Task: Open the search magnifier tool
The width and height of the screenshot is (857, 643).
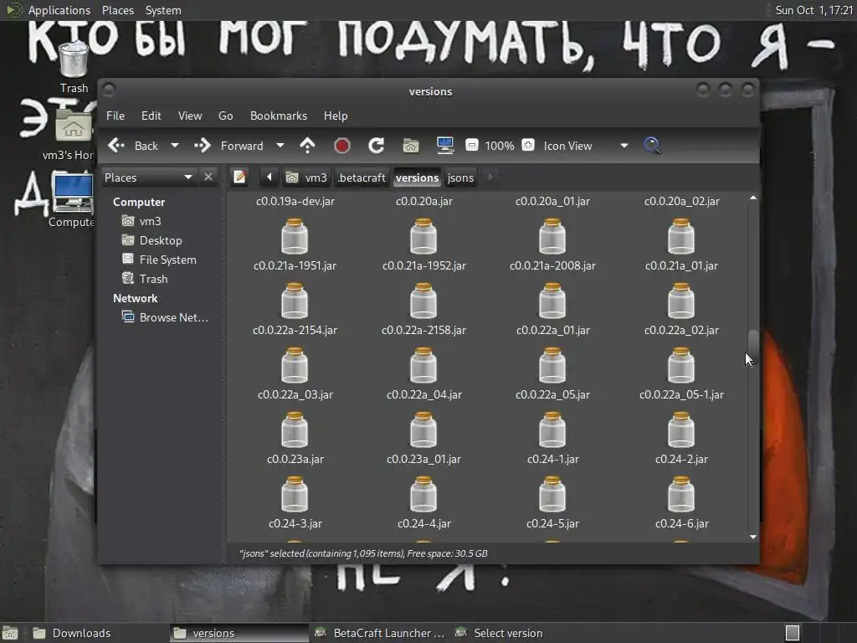Action: (x=652, y=146)
